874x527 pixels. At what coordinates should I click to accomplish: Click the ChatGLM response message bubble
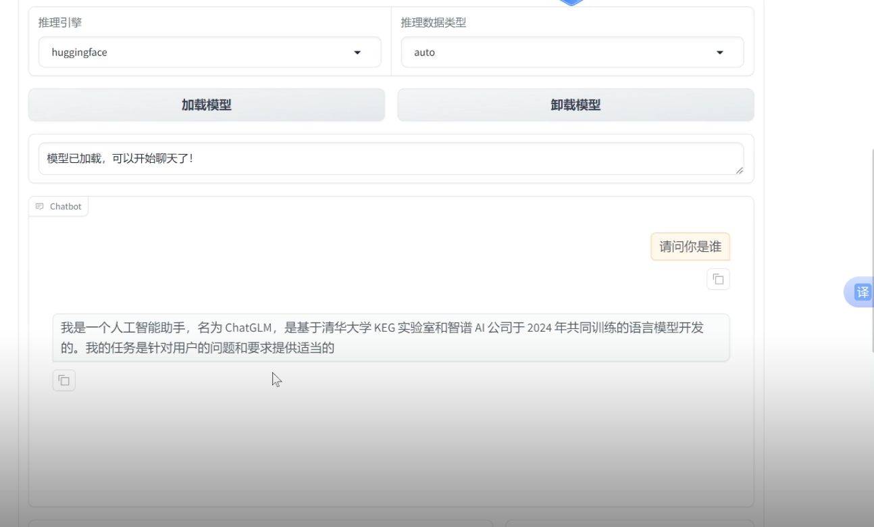[x=391, y=338]
